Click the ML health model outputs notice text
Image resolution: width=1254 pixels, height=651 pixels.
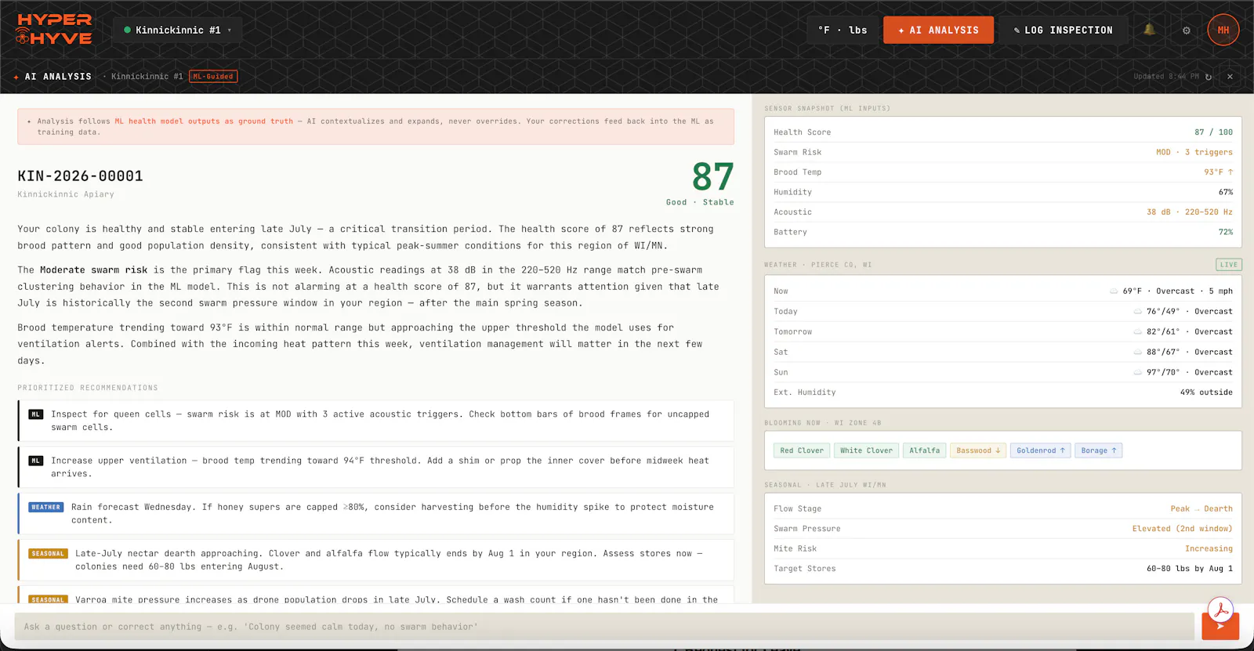[204, 121]
